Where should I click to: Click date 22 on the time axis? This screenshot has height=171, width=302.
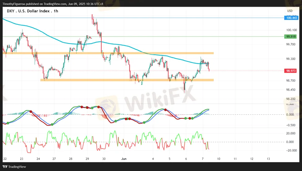pyautogui.click(x=5, y=159)
